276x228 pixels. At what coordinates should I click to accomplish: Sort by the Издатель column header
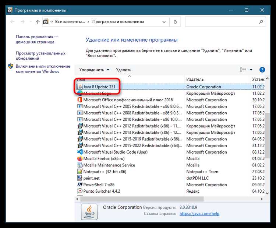(x=195, y=79)
